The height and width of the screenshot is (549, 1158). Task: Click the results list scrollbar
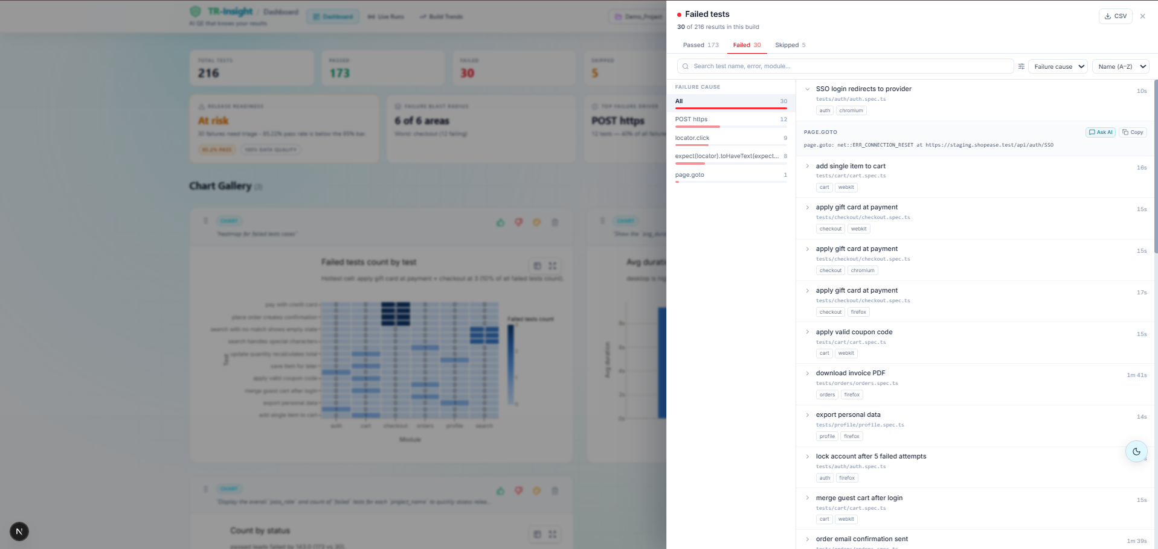1156,166
